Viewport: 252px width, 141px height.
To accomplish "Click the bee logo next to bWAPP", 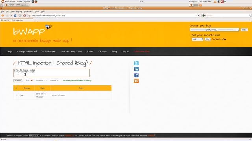I will click(x=48, y=27).
